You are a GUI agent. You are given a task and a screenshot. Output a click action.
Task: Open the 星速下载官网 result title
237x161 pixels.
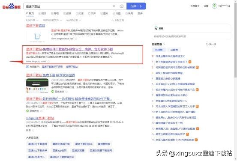[36, 26]
